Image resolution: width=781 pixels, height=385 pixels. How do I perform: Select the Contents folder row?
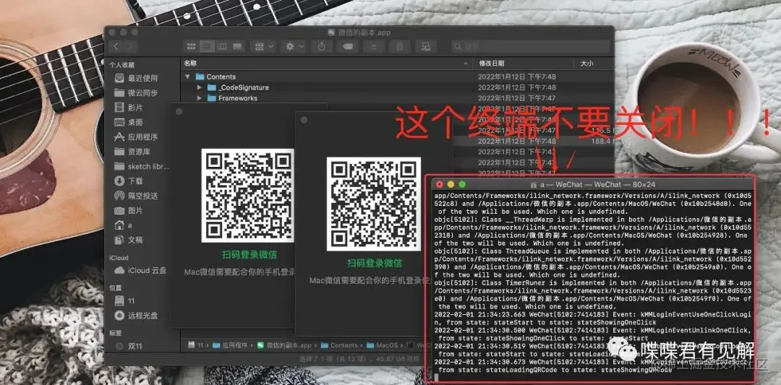(397, 77)
